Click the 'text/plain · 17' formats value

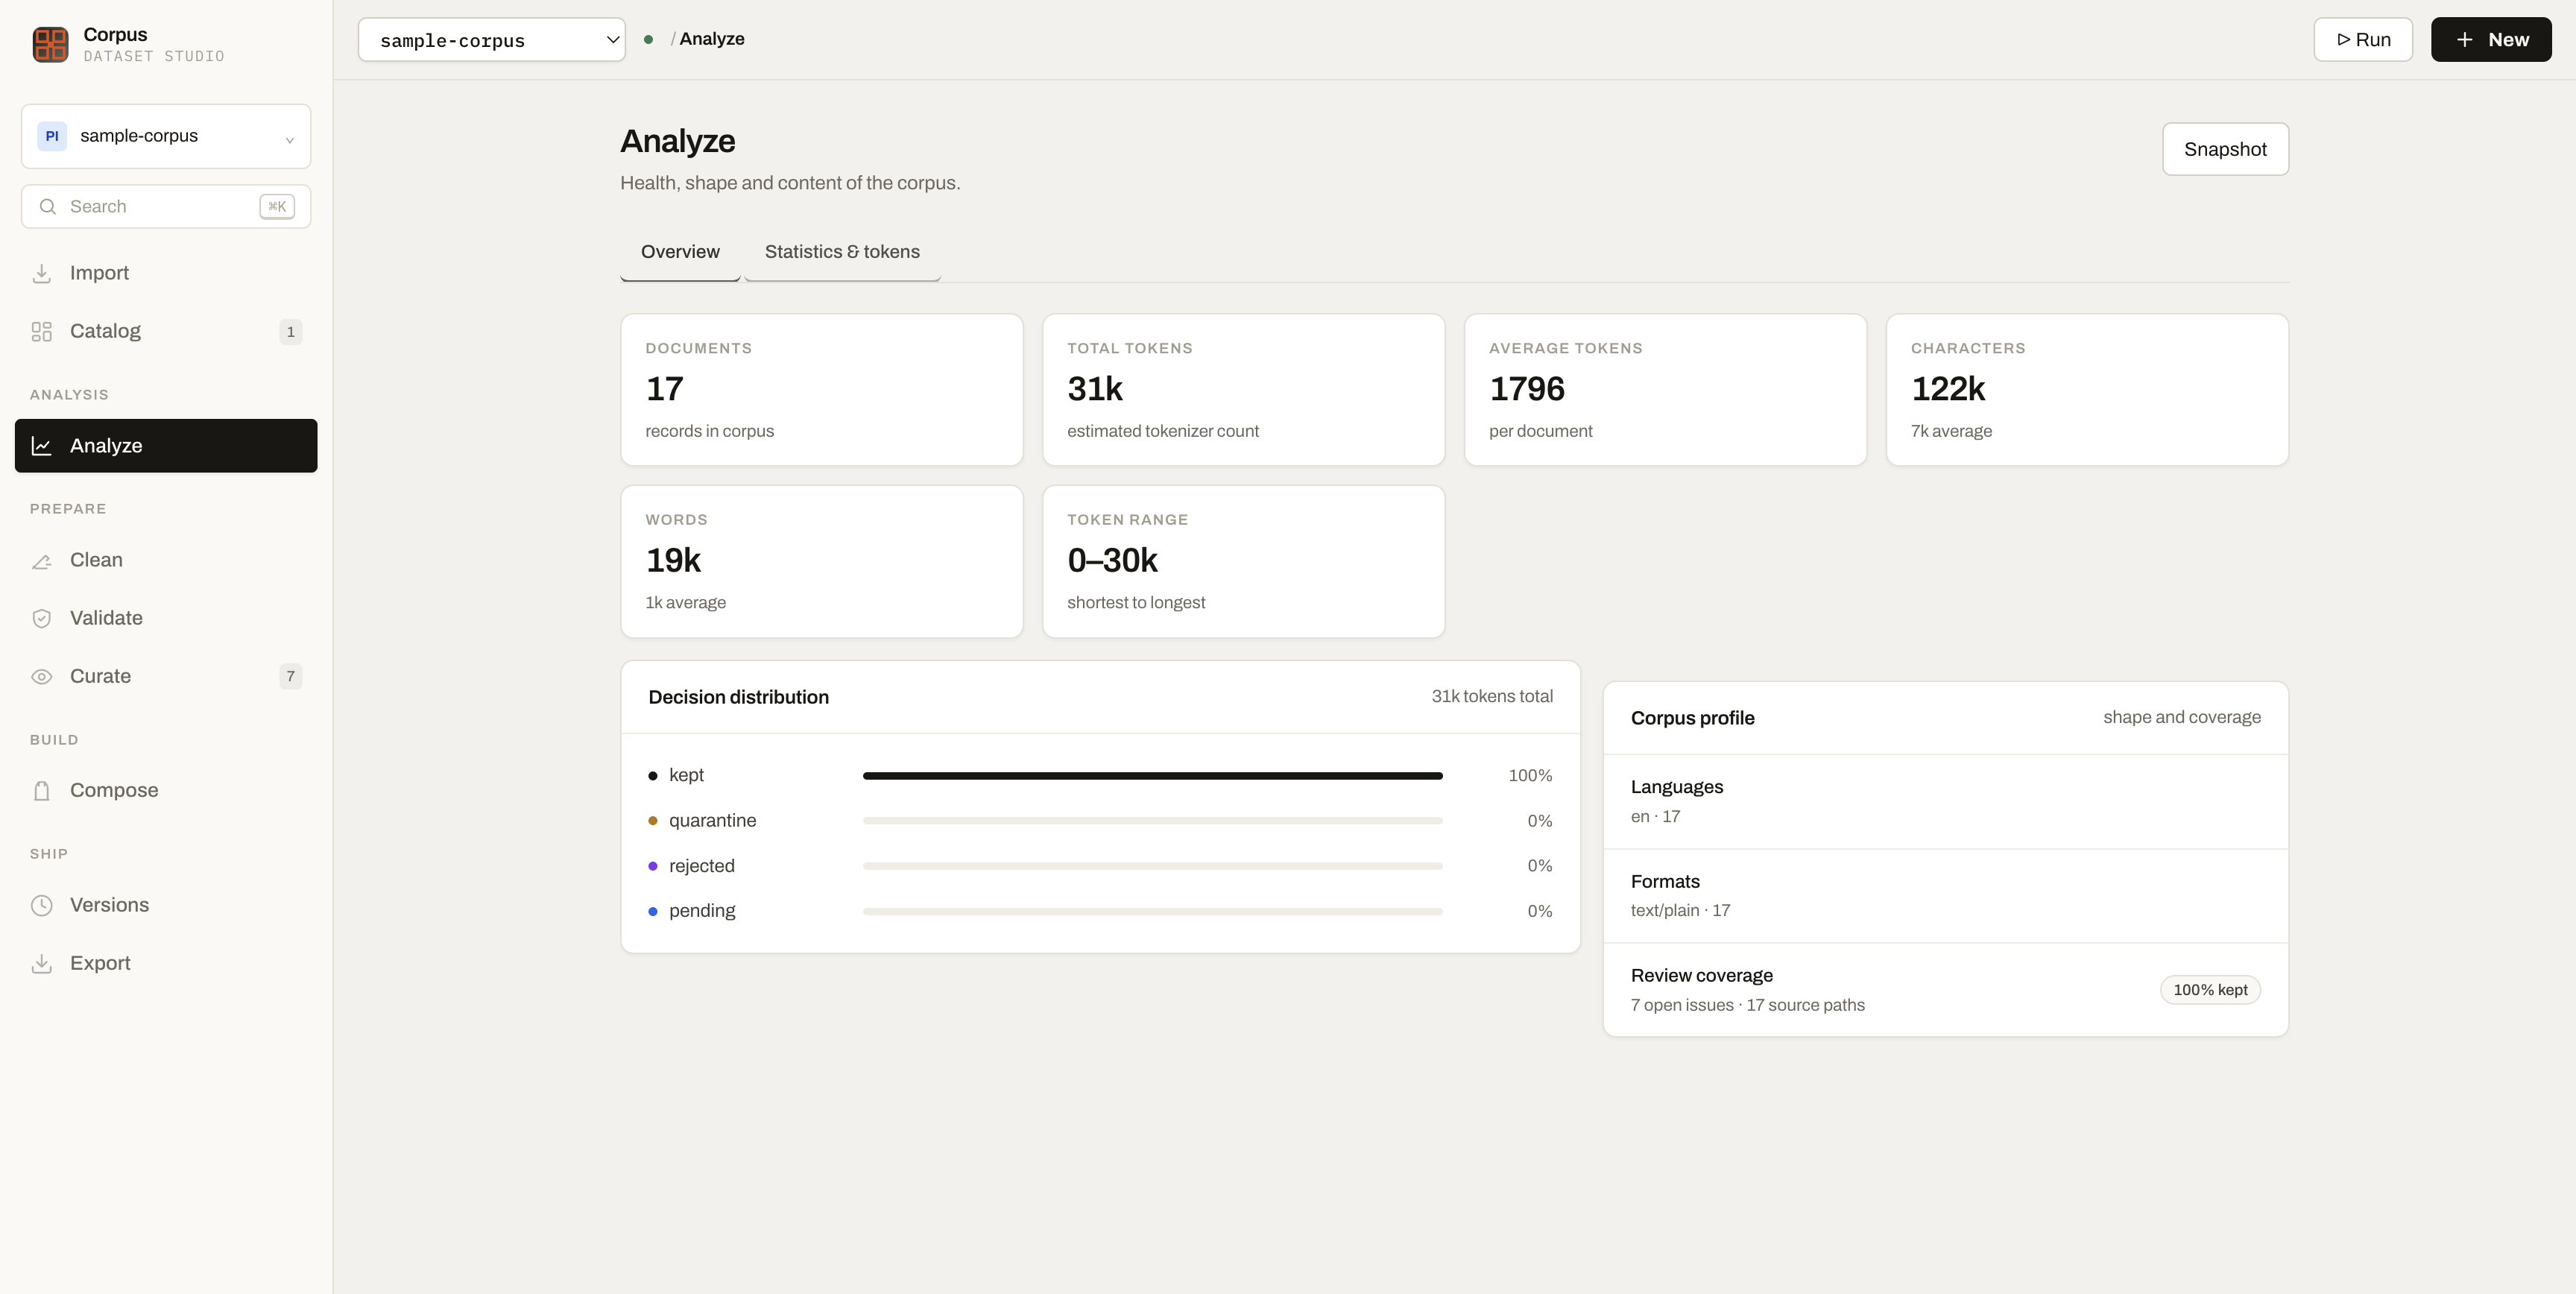(1680, 911)
